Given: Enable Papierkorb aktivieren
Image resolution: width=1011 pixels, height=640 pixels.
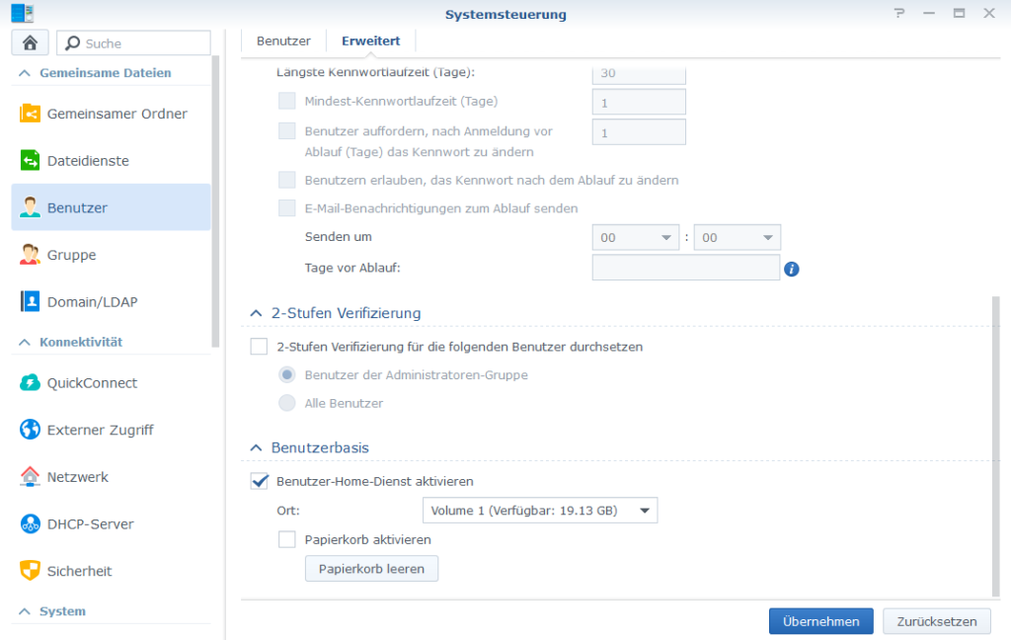Looking at the screenshot, I should click(x=287, y=539).
